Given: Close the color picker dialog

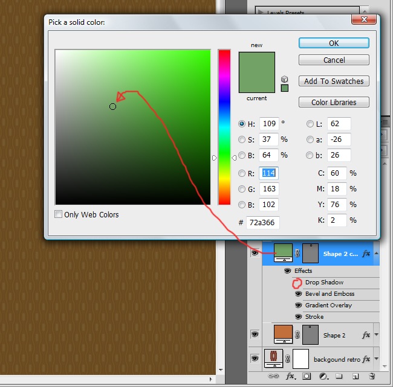Looking at the screenshot, I should [364, 19].
